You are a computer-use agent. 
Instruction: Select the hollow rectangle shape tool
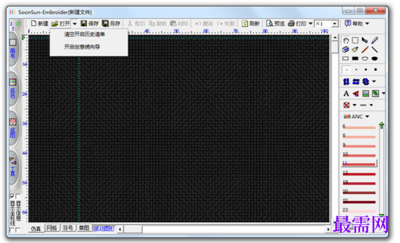(x=346, y=59)
